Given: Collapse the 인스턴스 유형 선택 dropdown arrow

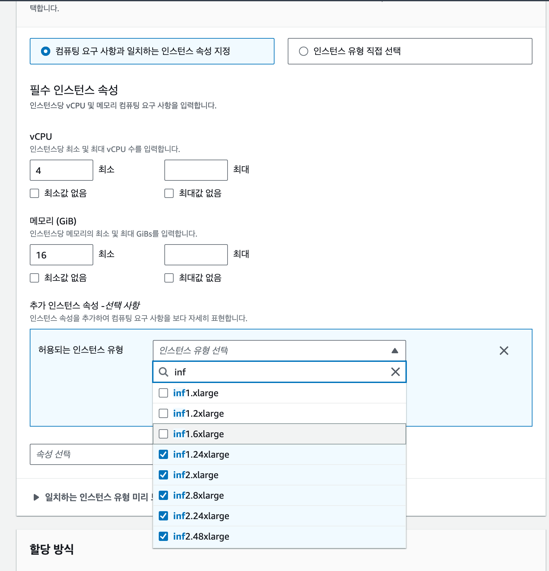Looking at the screenshot, I should 395,351.
